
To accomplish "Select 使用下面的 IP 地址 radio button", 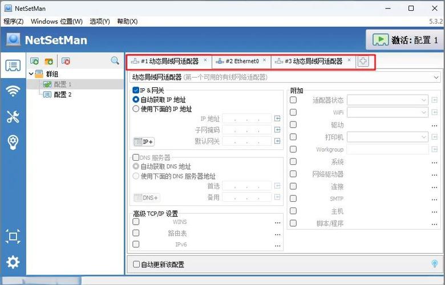I will click(x=136, y=109).
